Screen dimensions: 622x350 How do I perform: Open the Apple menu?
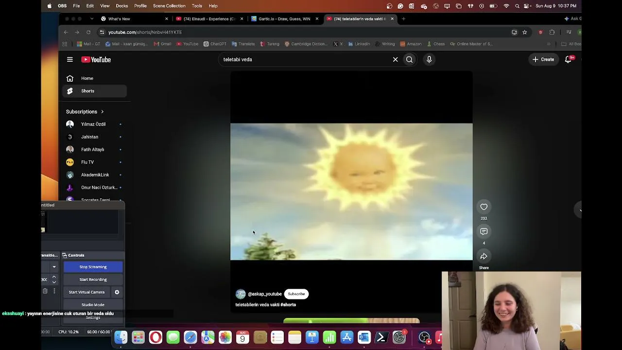[50, 6]
